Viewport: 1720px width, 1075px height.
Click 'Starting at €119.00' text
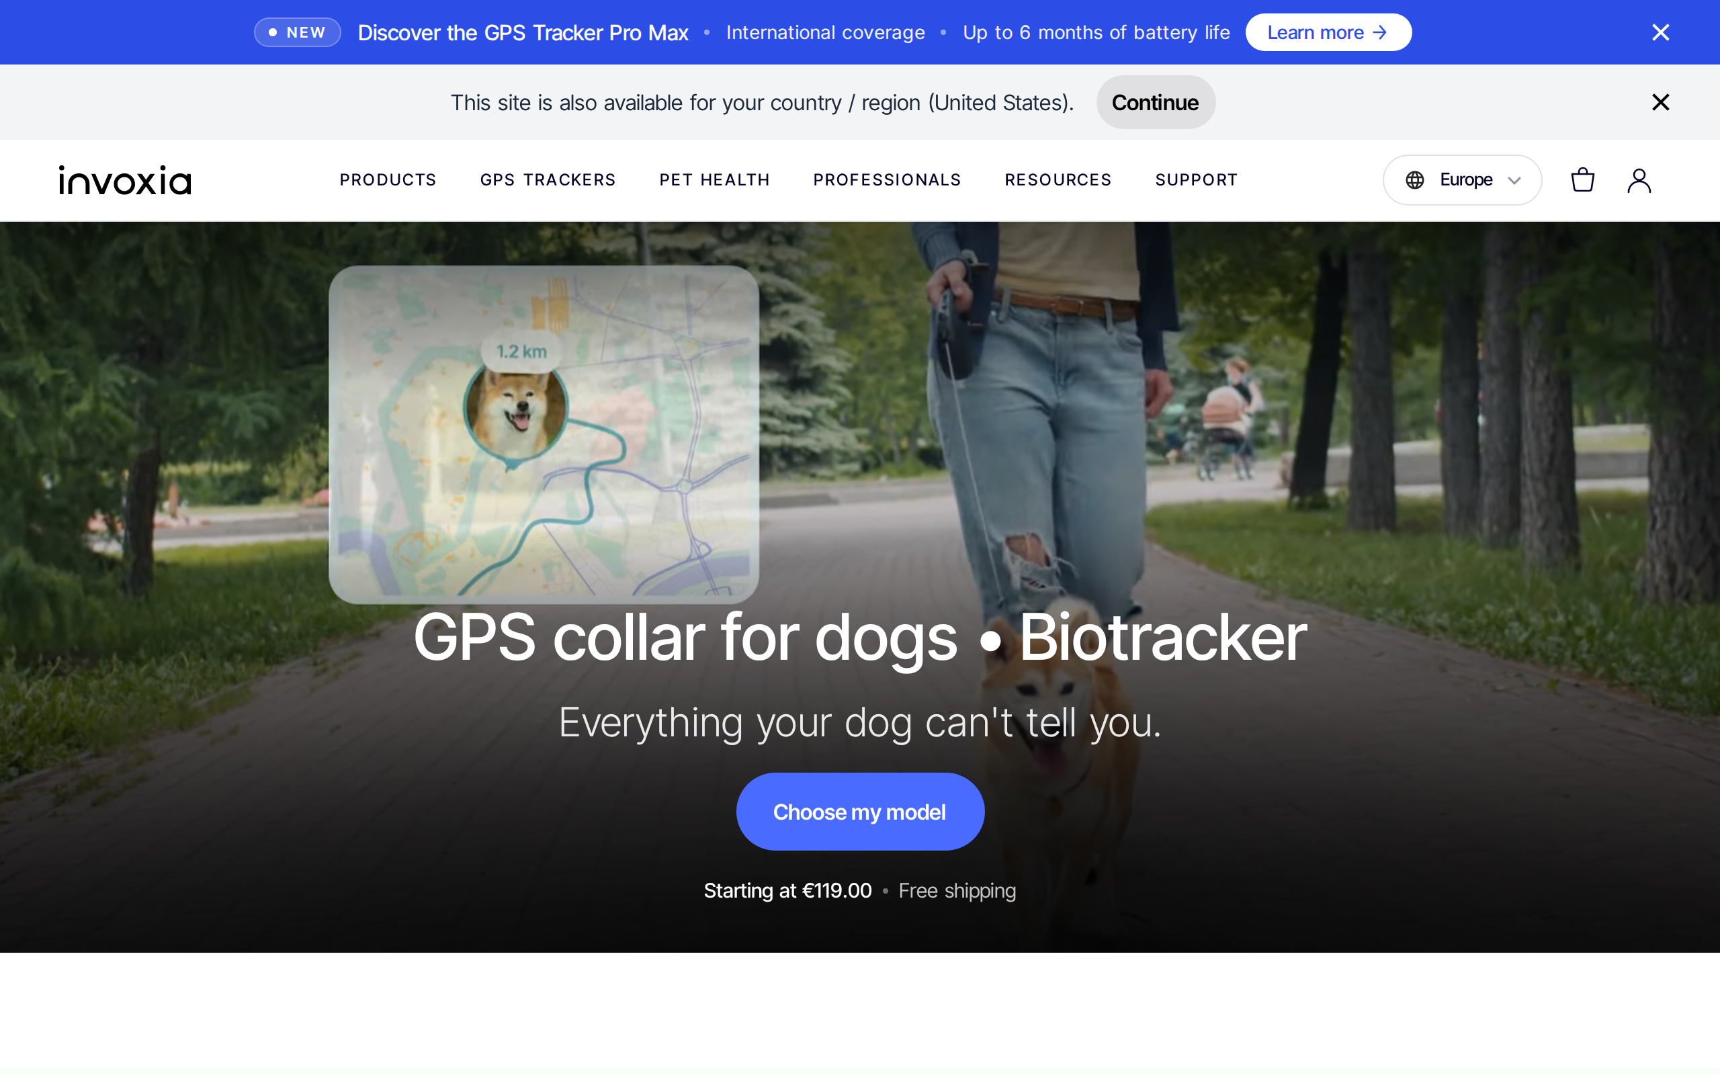[787, 890]
